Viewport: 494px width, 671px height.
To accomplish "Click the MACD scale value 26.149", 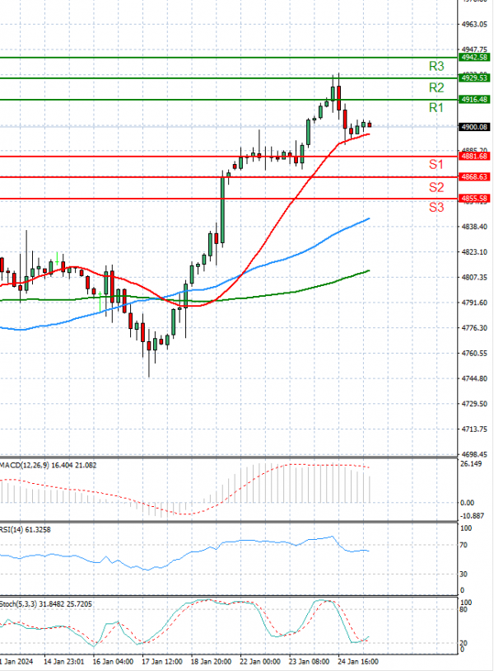I will 470,464.
